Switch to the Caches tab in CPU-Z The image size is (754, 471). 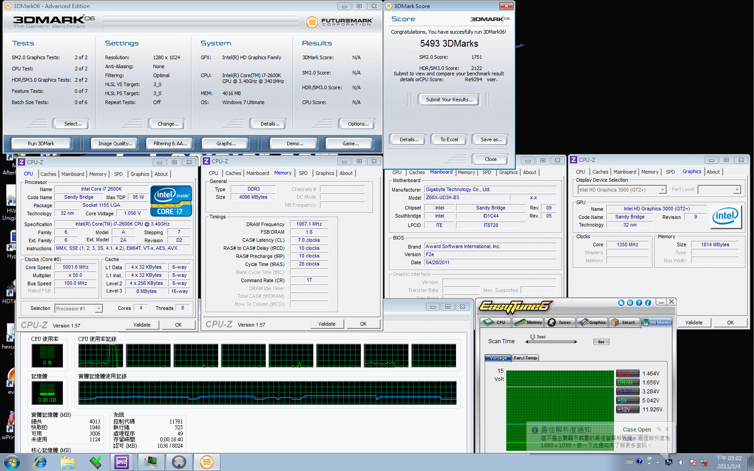point(48,174)
